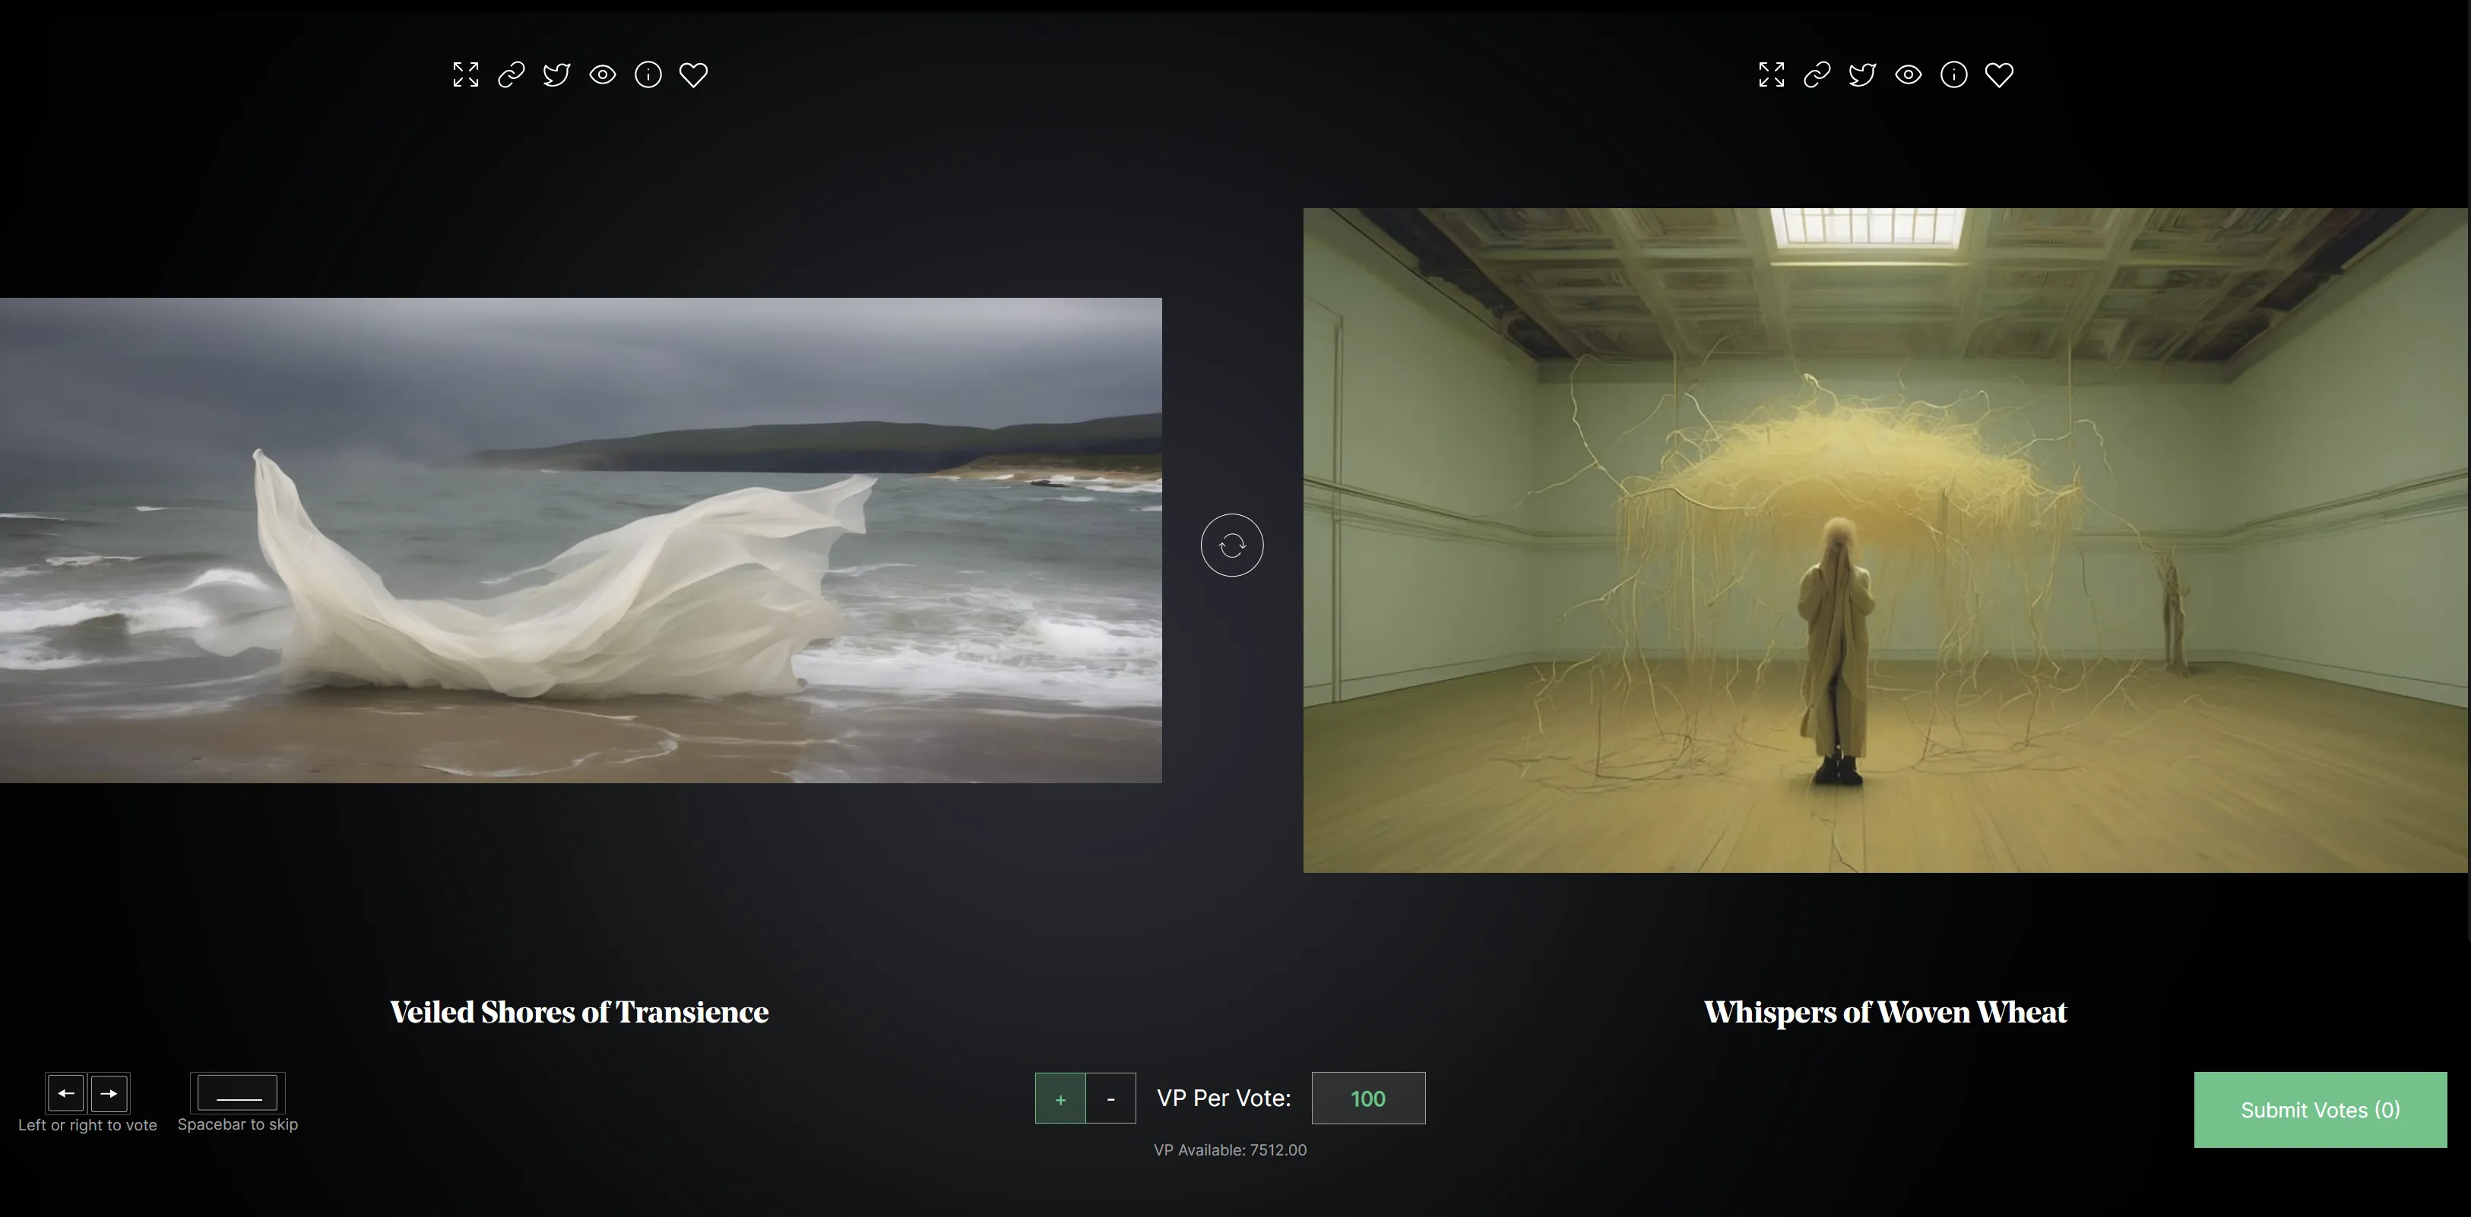Show info for left artwork
Viewport: 2471px width, 1217px height.
(x=648, y=74)
